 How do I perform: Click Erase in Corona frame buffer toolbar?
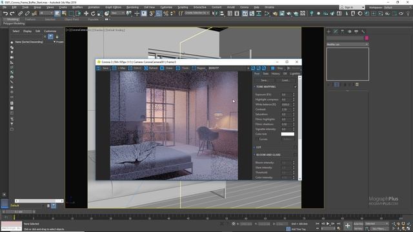click(x=166, y=68)
